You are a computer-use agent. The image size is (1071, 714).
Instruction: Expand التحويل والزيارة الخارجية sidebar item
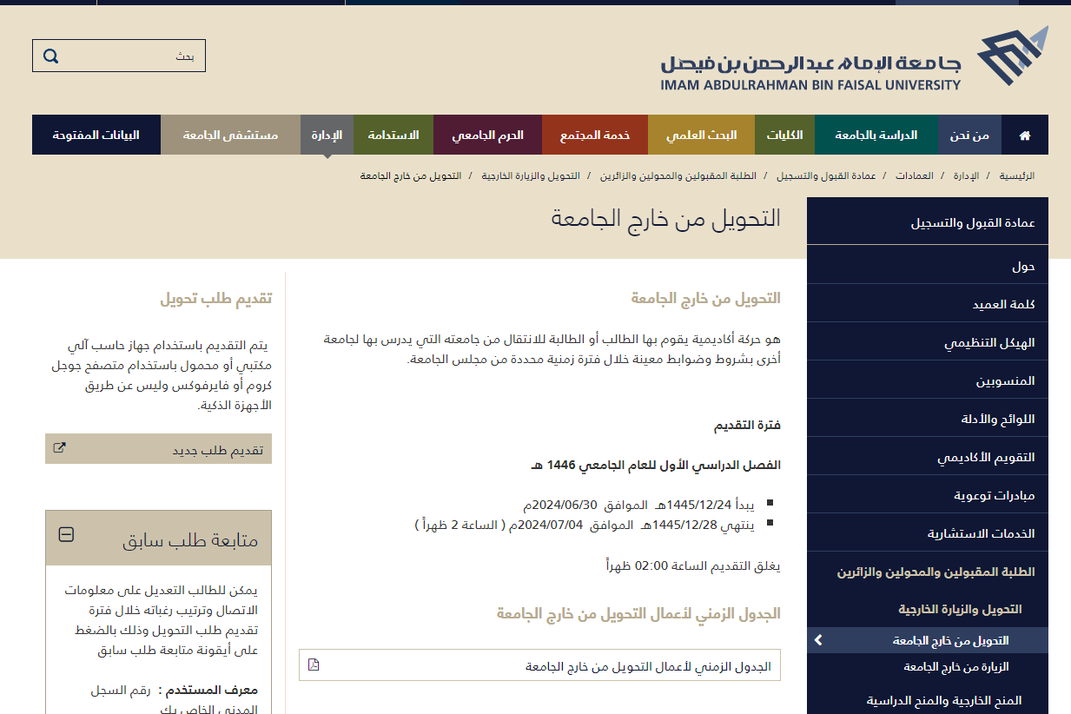[960, 610]
